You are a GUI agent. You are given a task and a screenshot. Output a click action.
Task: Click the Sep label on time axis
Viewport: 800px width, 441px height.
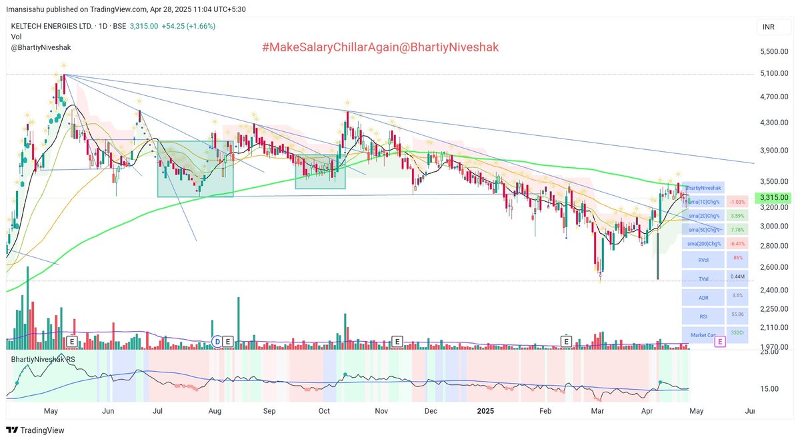(x=269, y=411)
